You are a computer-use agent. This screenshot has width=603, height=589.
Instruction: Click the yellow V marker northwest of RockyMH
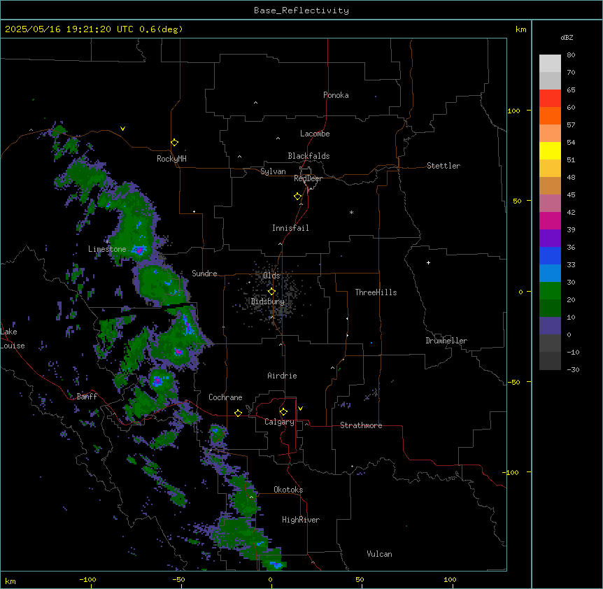[122, 129]
